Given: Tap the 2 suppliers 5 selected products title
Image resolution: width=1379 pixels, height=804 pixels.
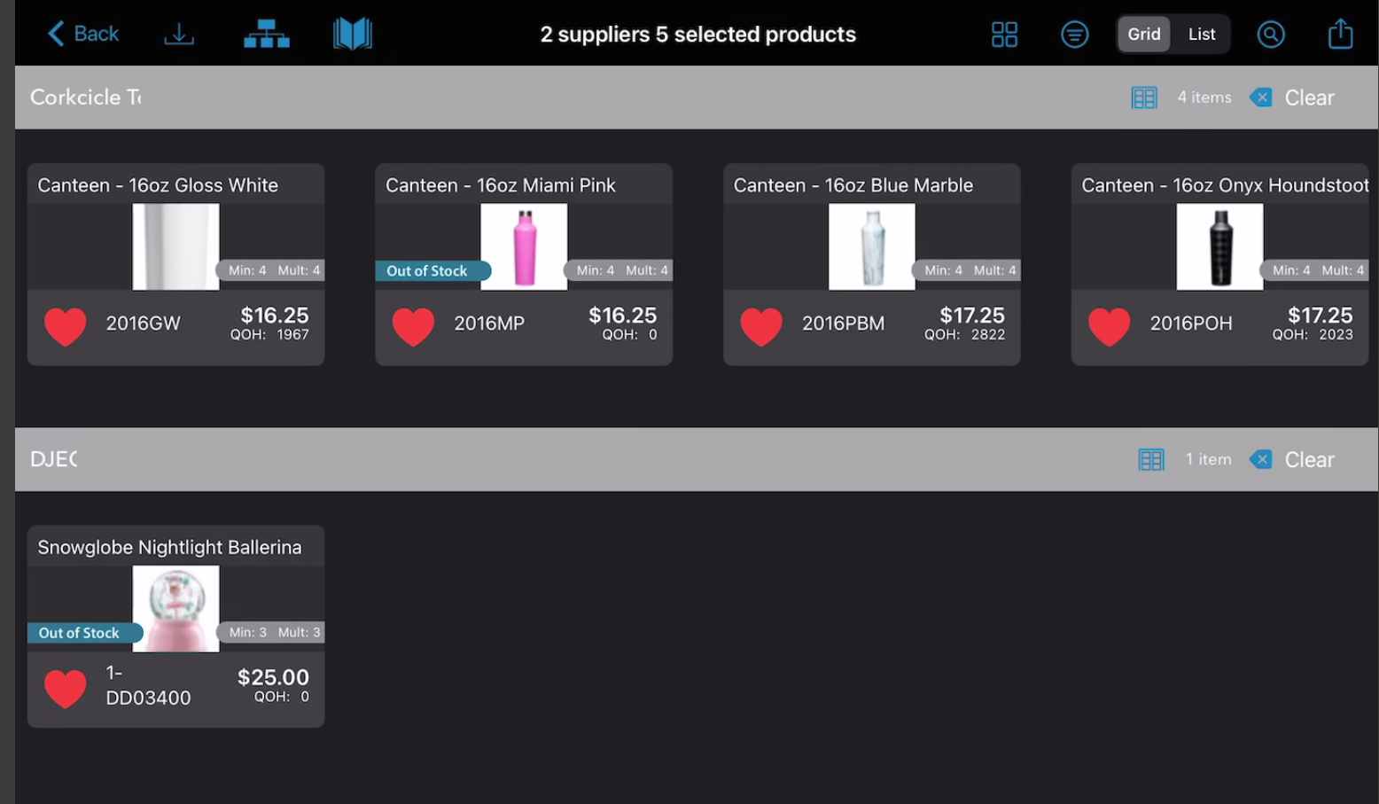Looking at the screenshot, I should coord(698,34).
